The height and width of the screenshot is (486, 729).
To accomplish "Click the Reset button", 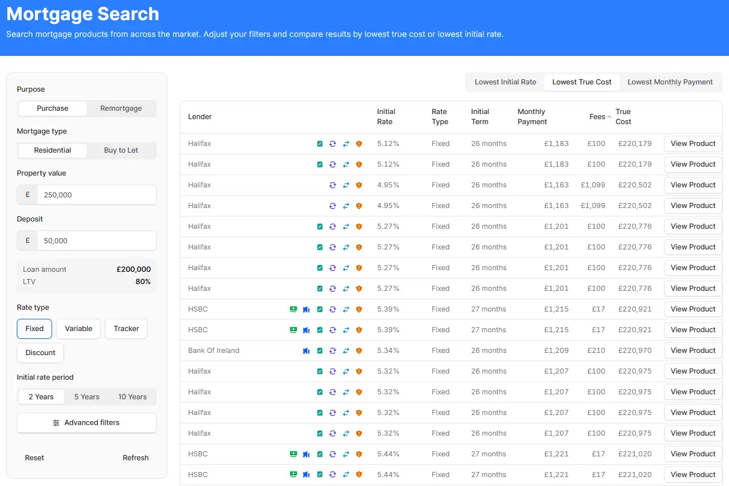I will pos(35,458).
